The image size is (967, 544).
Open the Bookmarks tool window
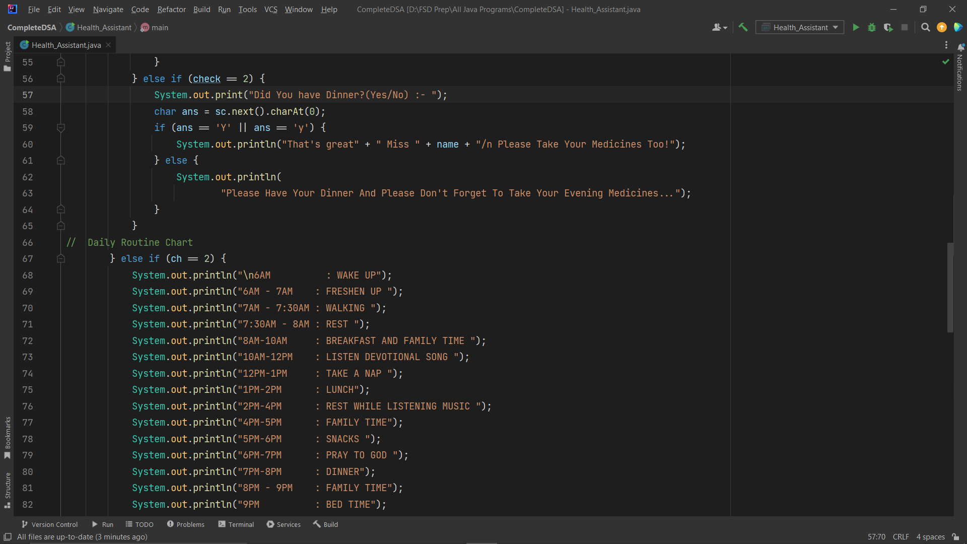[x=7, y=437]
